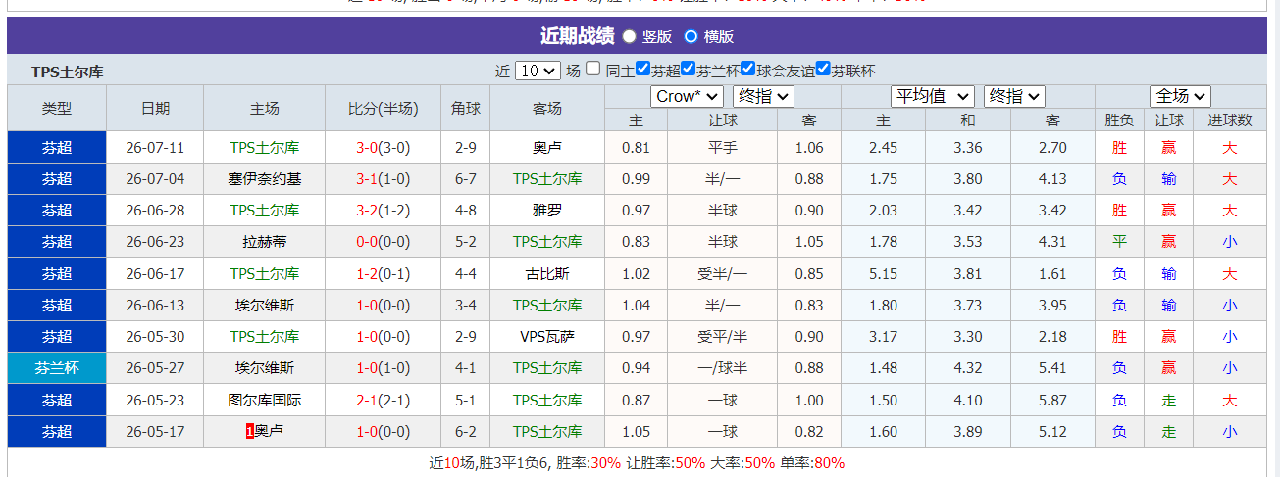Open the 2-1 score link versus 图尔库国际
The width and height of the screenshot is (1280, 477).
pyautogui.click(x=366, y=401)
